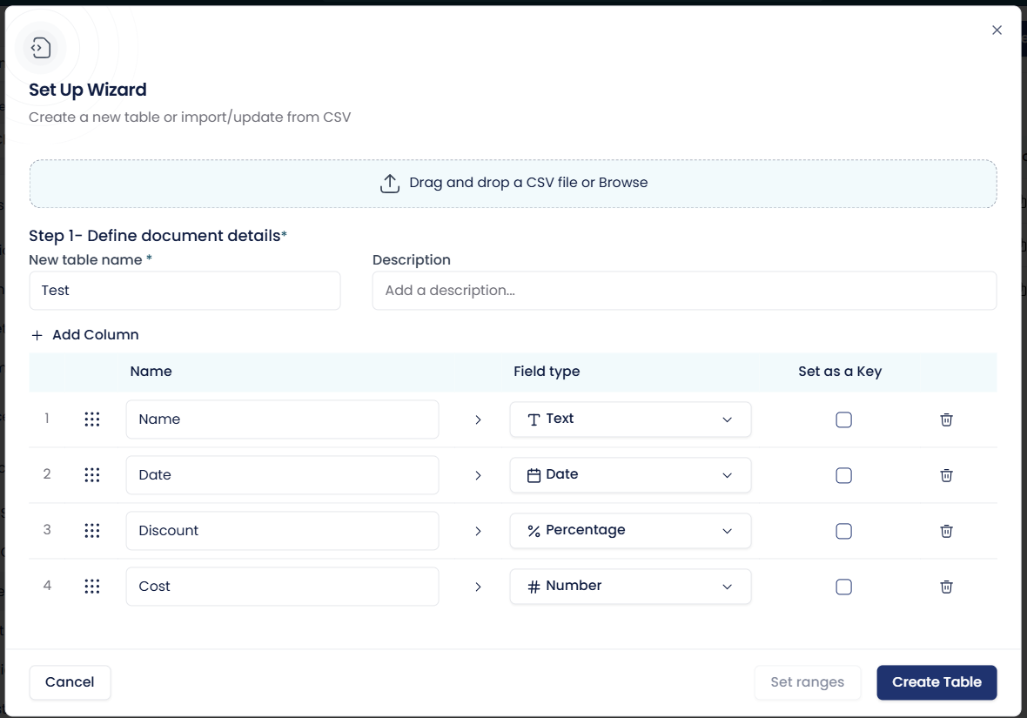This screenshot has height=718, width=1027.
Task: Click the 'Field type' column header
Action: click(547, 372)
